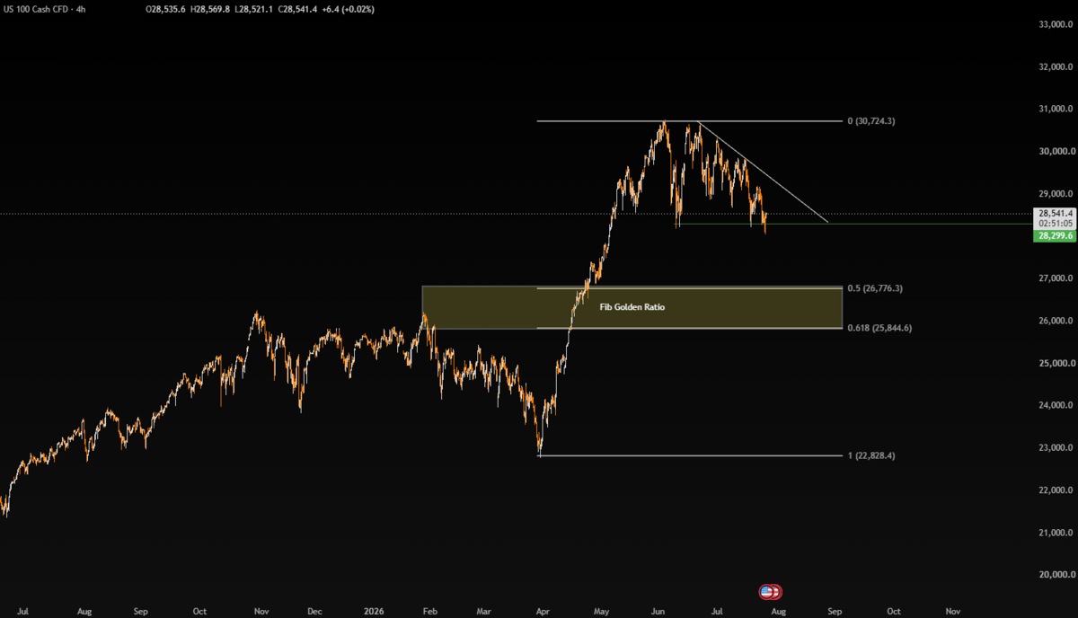This screenshot has width=1078, height=618.
Task: Click the 21,000.0 price axis label
Action: pyautogui.click(x=1056, y=533)
